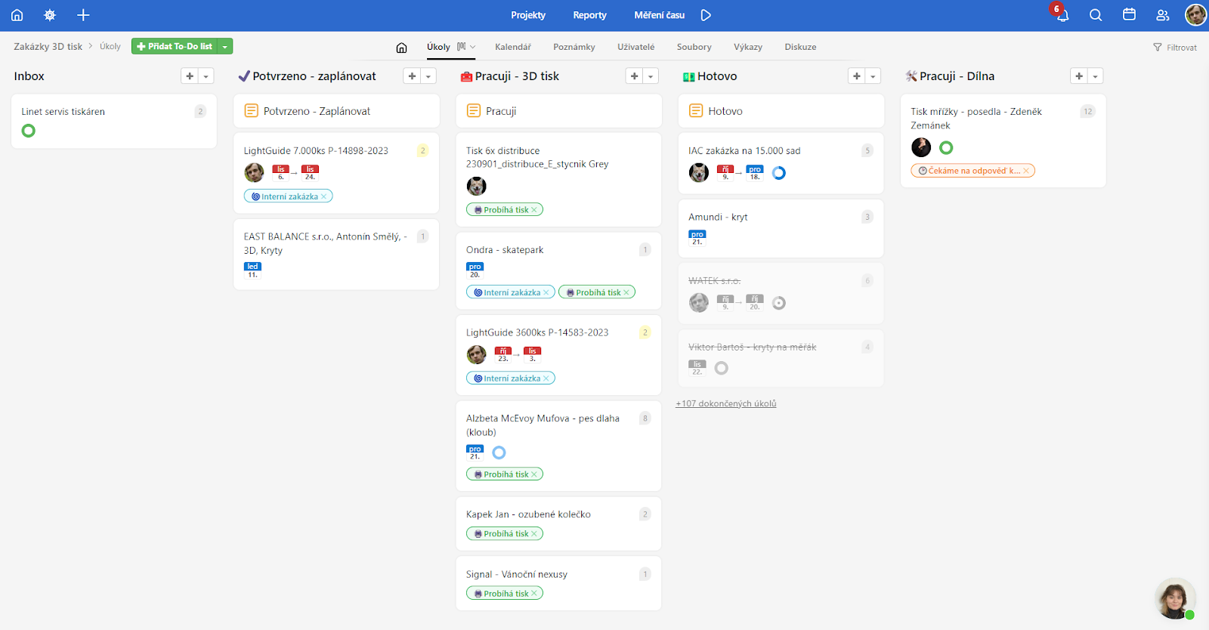Switch to the Soubory tab
This screenshot has height=630, width=1209.
pos(694,47)
